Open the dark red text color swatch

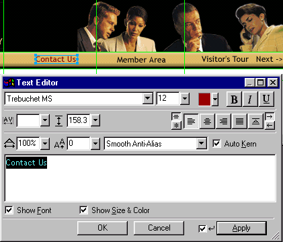[204, 99]
